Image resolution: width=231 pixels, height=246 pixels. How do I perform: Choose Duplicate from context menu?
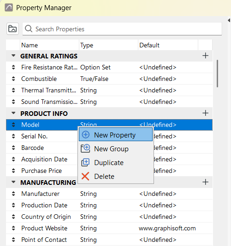tap(116, 162)
